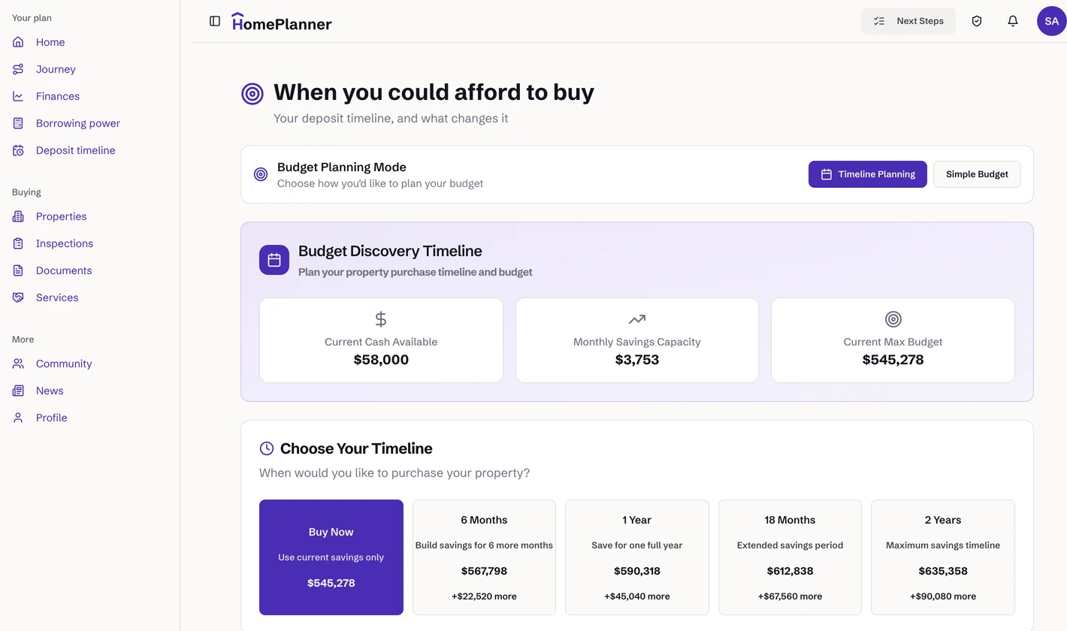
Task: Click the Properties building icon
Action: click(x=18, y=216)
